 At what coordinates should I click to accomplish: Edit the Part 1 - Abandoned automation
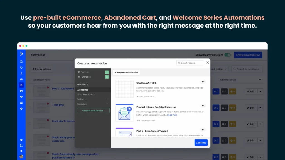(251, 91)
